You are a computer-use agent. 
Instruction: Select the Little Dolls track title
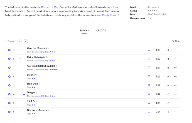tap(33, 84)
